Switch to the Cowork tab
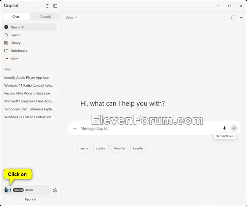247x206 pixels. [x=45, y=16]
